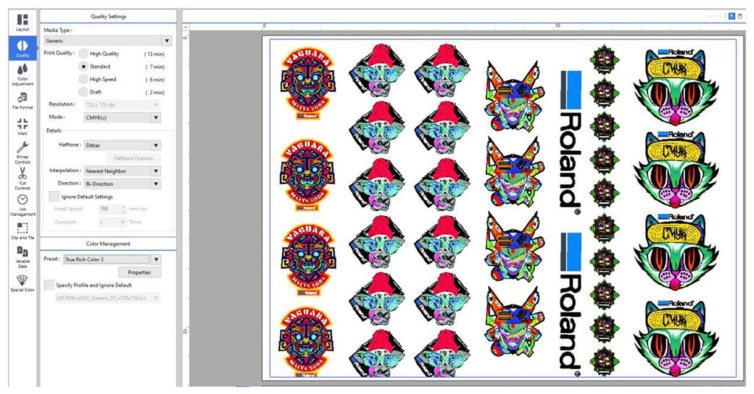Open the ICC profile dropdown LEF300EcoUV2_Generic

pyautogui.click(x=107, y=297)
